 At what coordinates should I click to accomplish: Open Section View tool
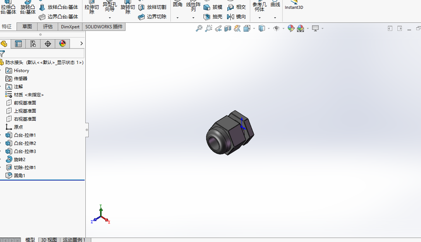[228, 28]
